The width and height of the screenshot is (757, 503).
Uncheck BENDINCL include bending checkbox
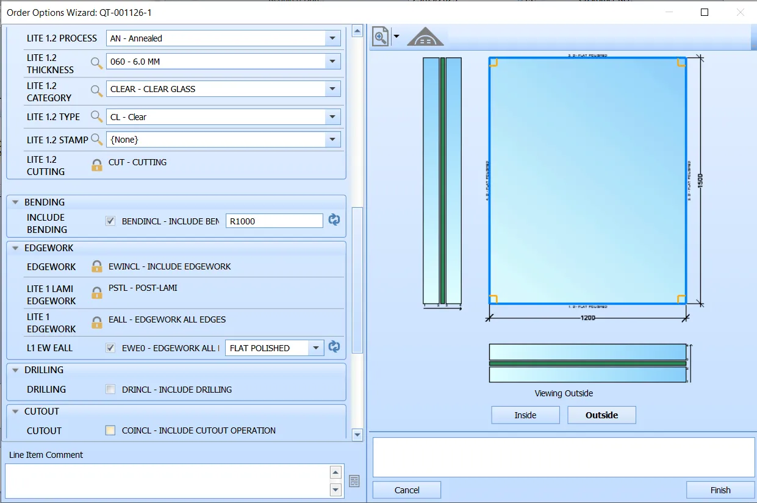pyautogui.click(x=110, y=221)
